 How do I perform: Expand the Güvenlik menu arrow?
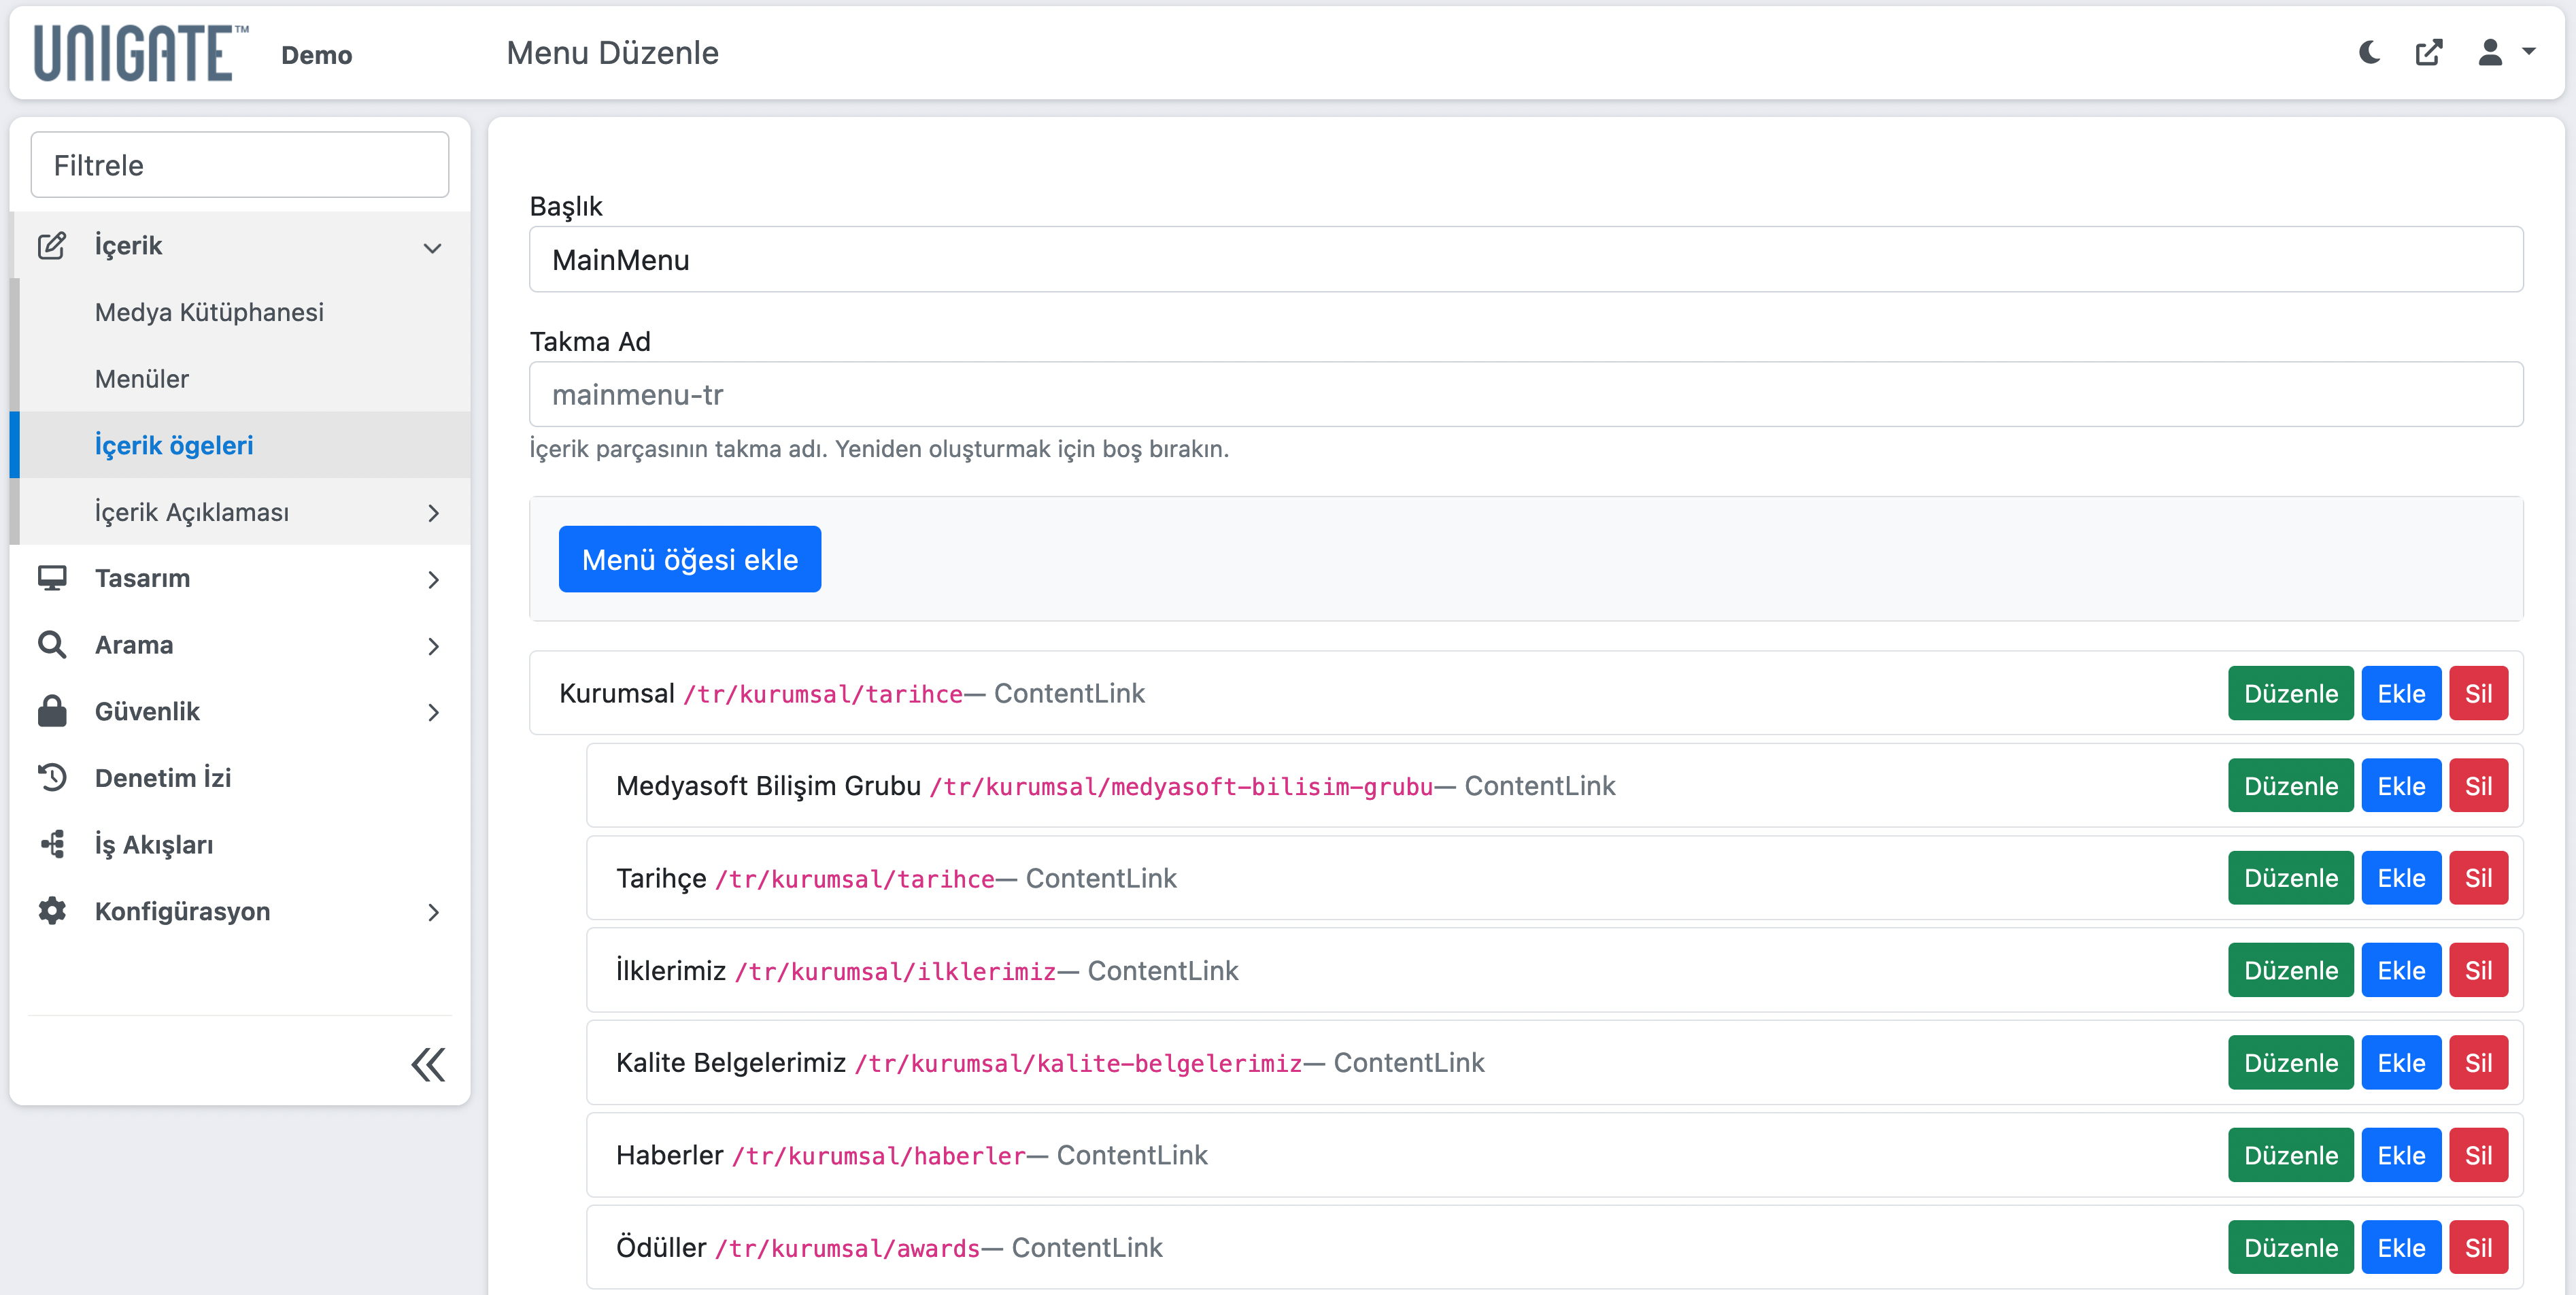click(433, 713)
